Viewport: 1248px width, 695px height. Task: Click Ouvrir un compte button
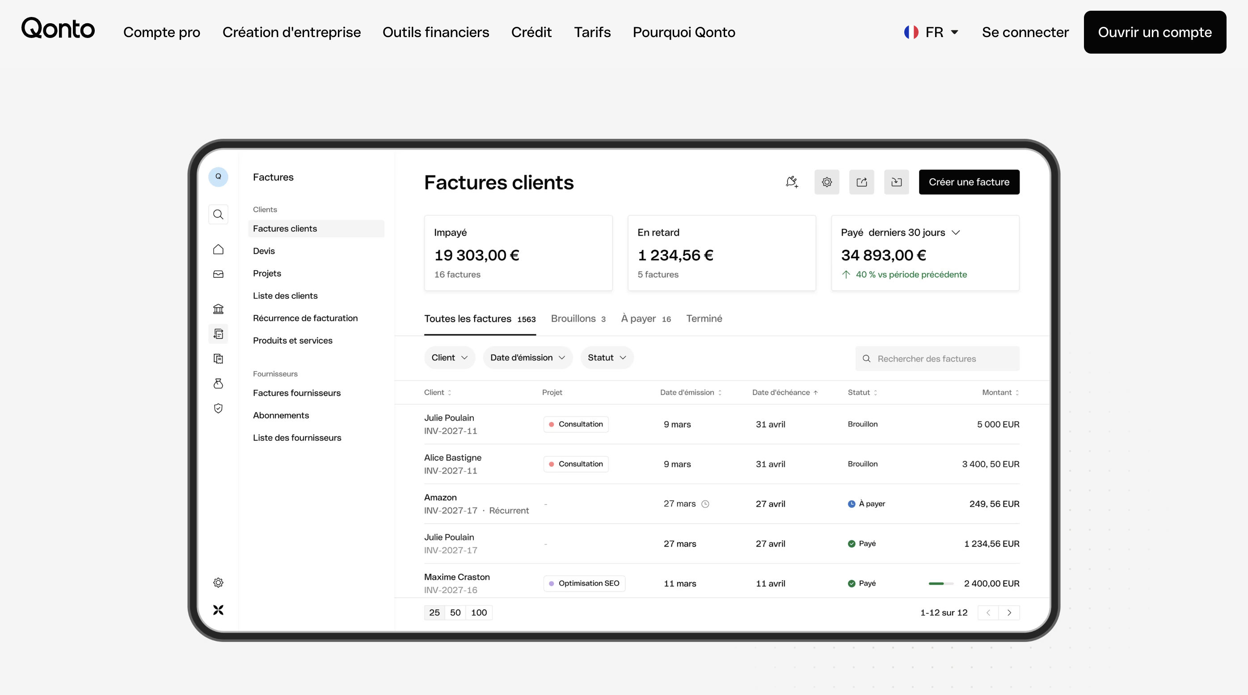(x=1155, y=32)
